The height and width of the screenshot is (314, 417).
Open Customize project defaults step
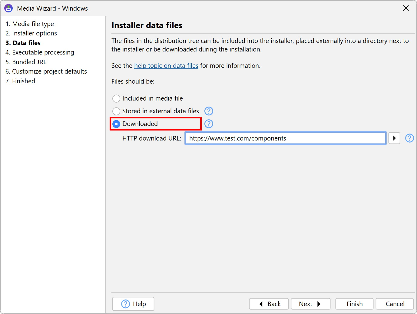coord(46,71)
